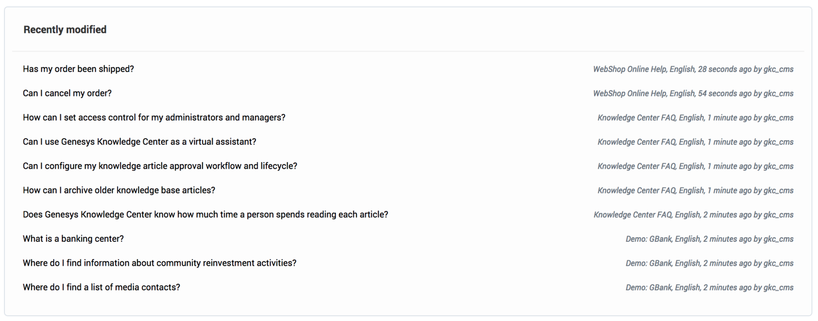Open the article 'Has my order been shipped?'

click(78, 69)
